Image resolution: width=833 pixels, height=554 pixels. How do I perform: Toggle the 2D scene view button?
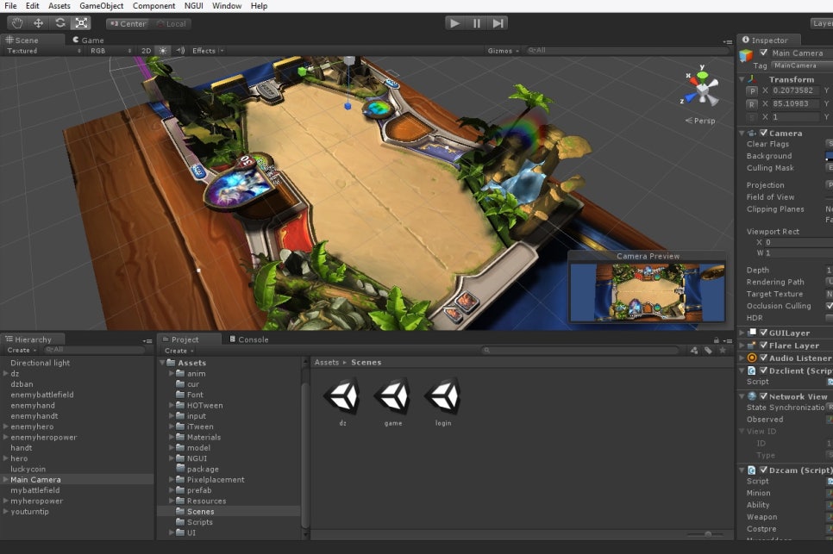click(146, 51)
